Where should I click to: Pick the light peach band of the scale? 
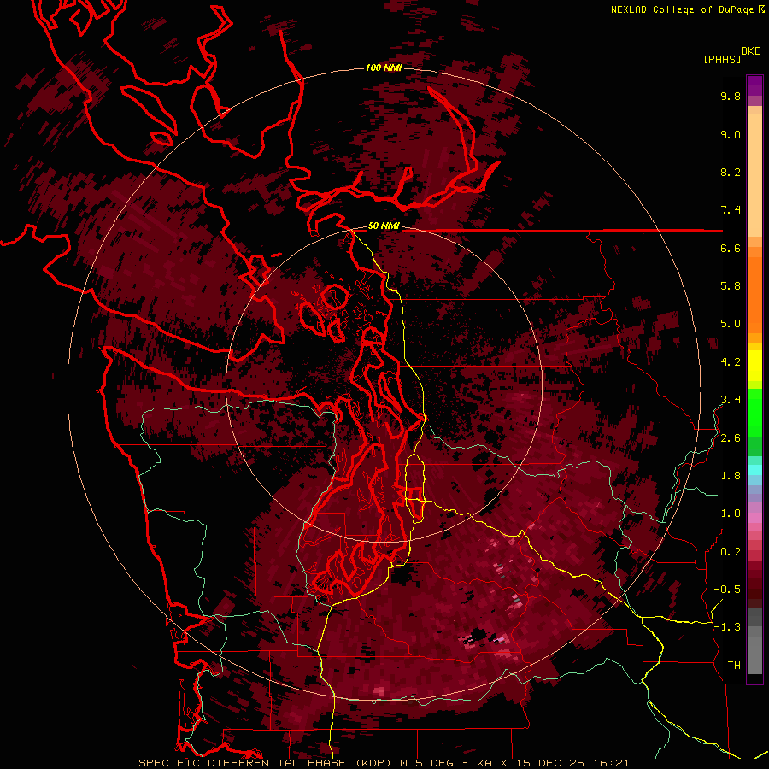pos(754,175)
